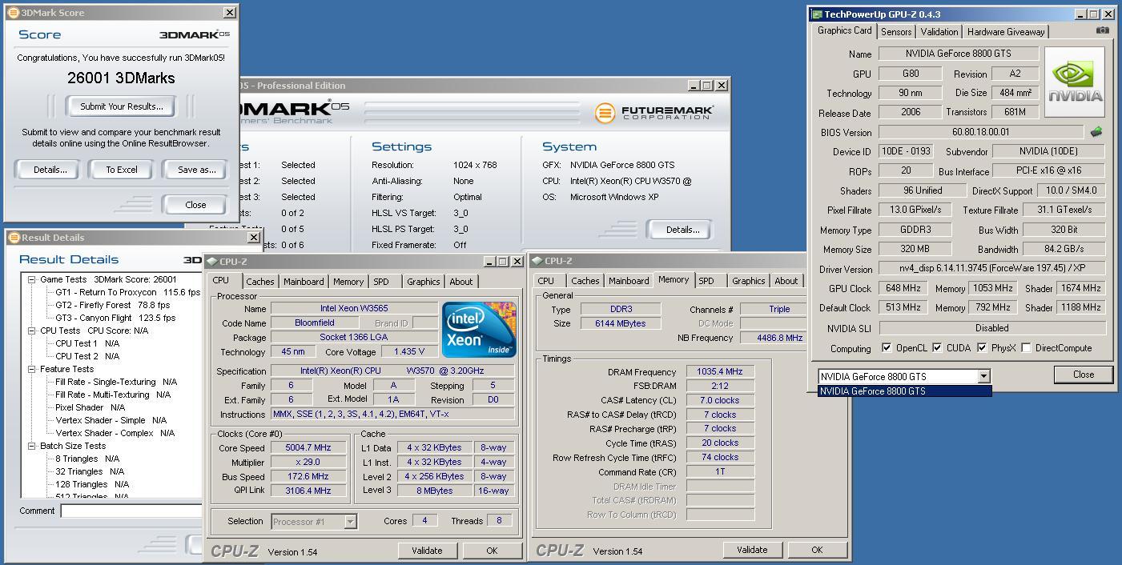
Task: Click the Details button in 3DMark Score
Action: click(50, 170)
